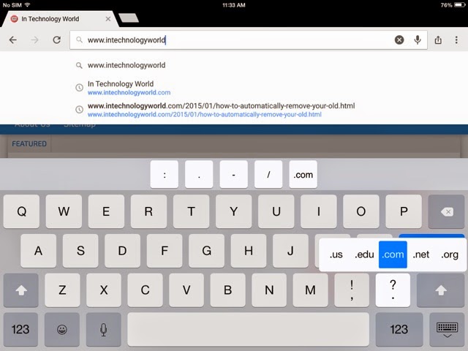
Task: Tap the exclamation and comma key
Action: click(352, 290)
